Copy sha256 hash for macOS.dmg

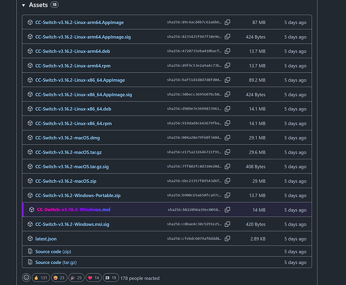pos(227,138)
